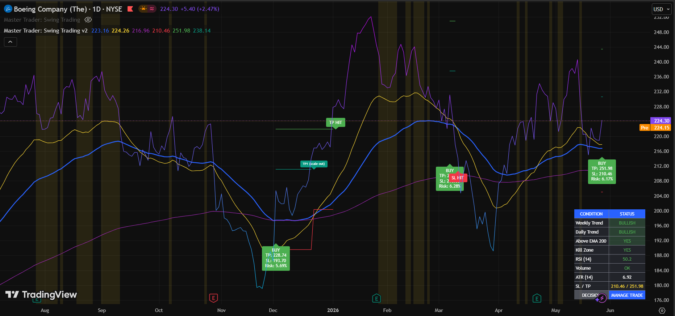The height and width of the screenshot is (316, 675).
Task: Open the USD currency dropdown
Action: pyautogui.click(x=661, y=9)
